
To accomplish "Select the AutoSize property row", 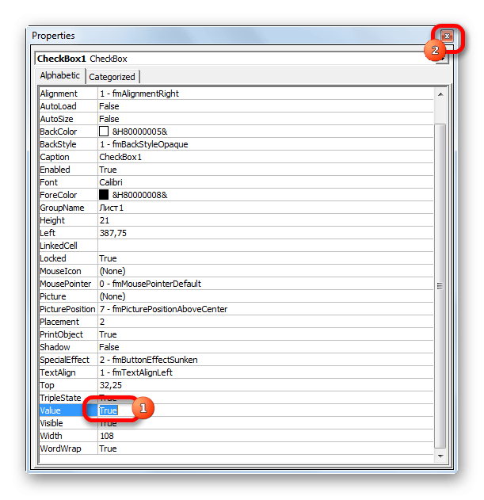I will [x=236, y=119].
